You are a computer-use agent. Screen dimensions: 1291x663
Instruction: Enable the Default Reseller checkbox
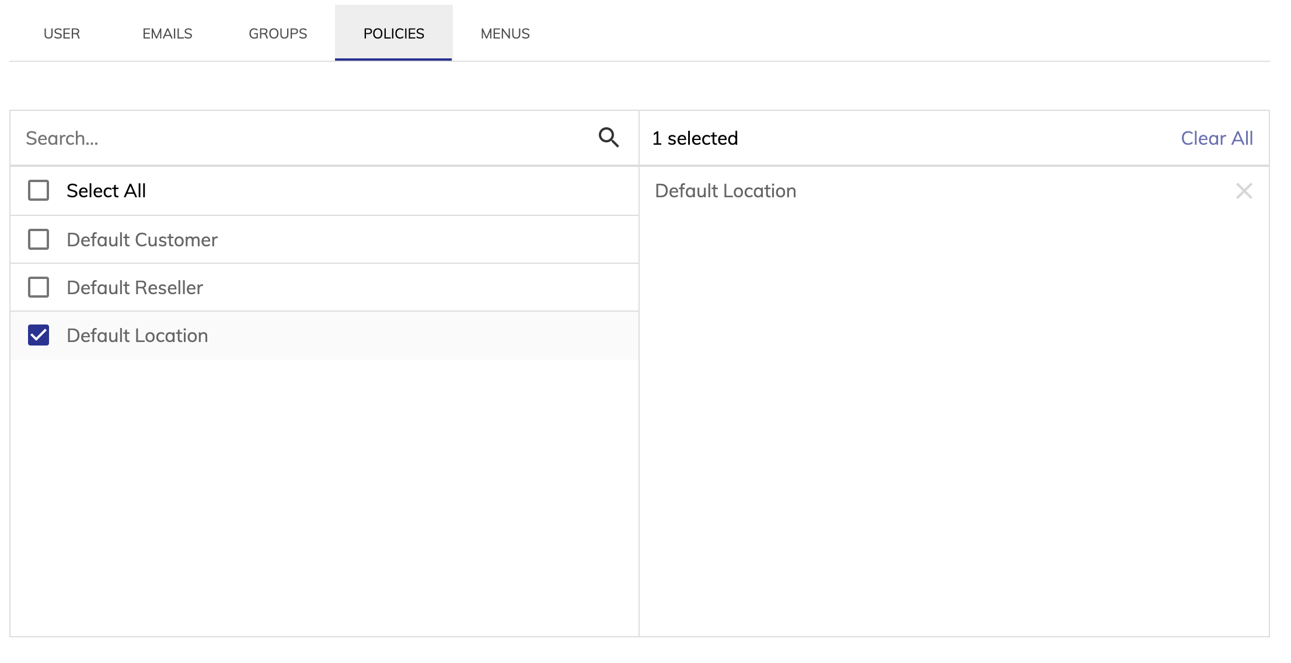[x=39, y=287]
